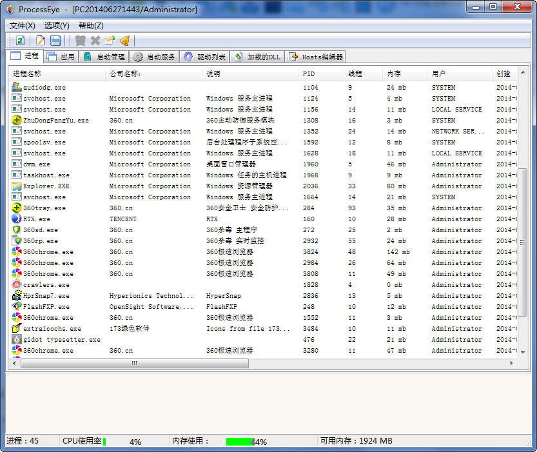Select the Explorer.EXE process name
The image size is (537, 452).
click(46, 186)
